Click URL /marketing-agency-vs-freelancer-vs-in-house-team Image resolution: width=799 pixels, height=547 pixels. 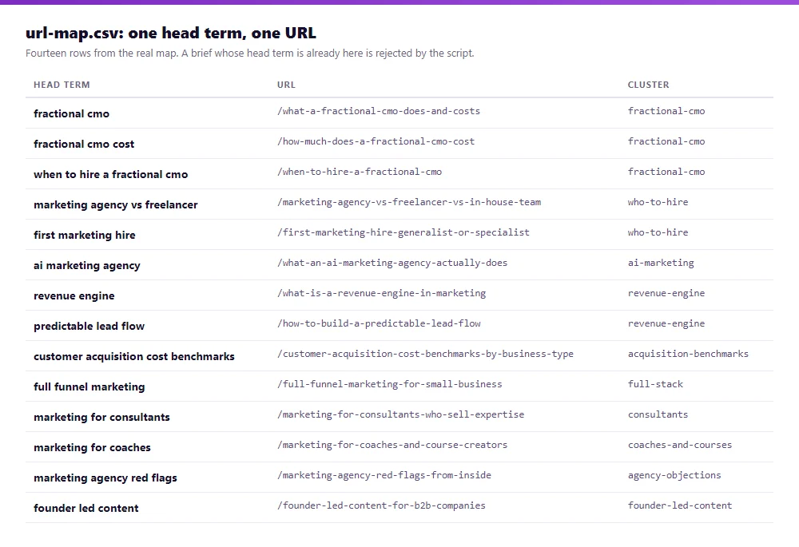pyautogui.click(x=408, y=202)
